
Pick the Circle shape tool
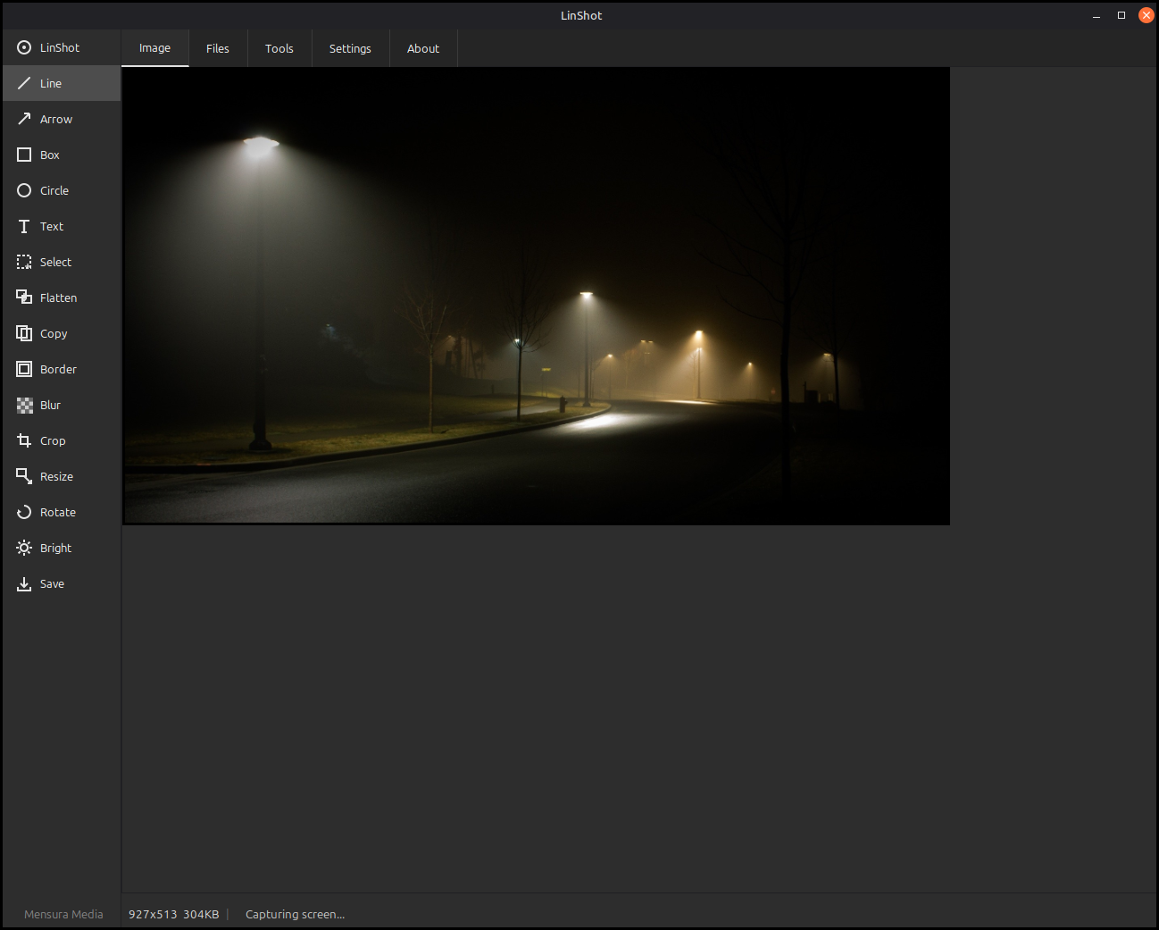[61, 190]
